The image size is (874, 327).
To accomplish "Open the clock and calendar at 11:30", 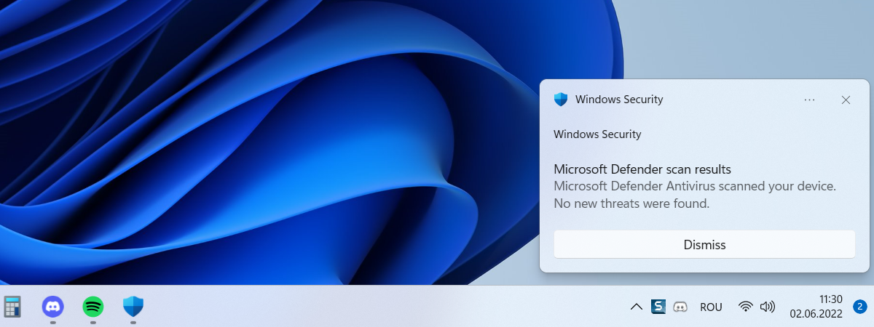I will 816,307.
